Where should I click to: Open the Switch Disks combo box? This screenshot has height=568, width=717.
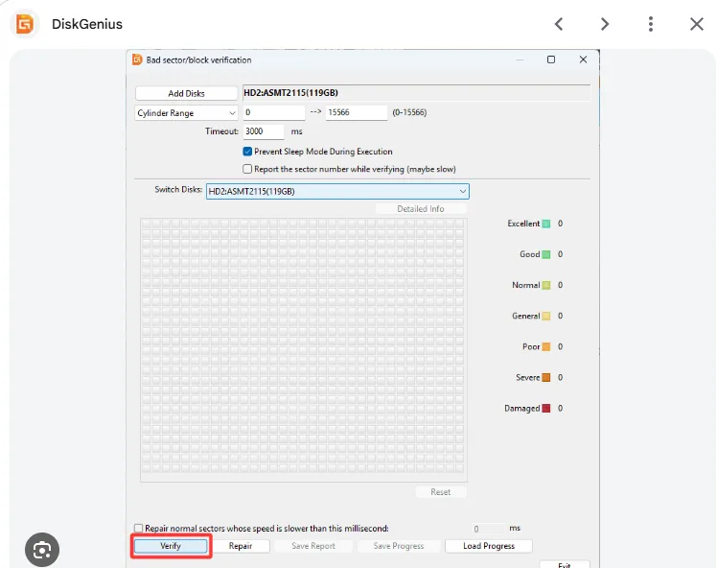tap(337, 191)
